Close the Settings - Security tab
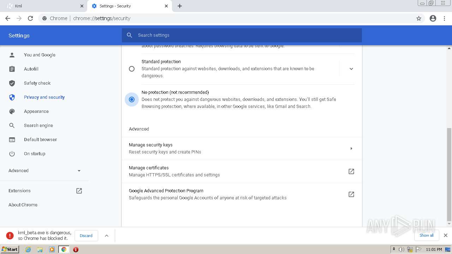Viewport: 452px width, 254px height. (167, 6)
